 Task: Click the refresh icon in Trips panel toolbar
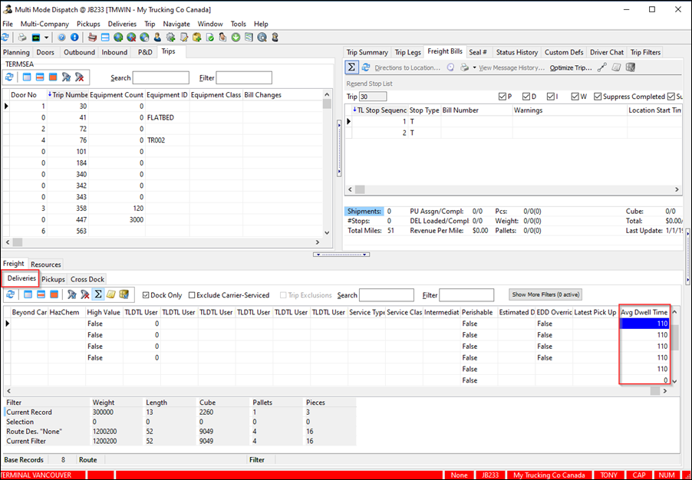tap(9, 77)
